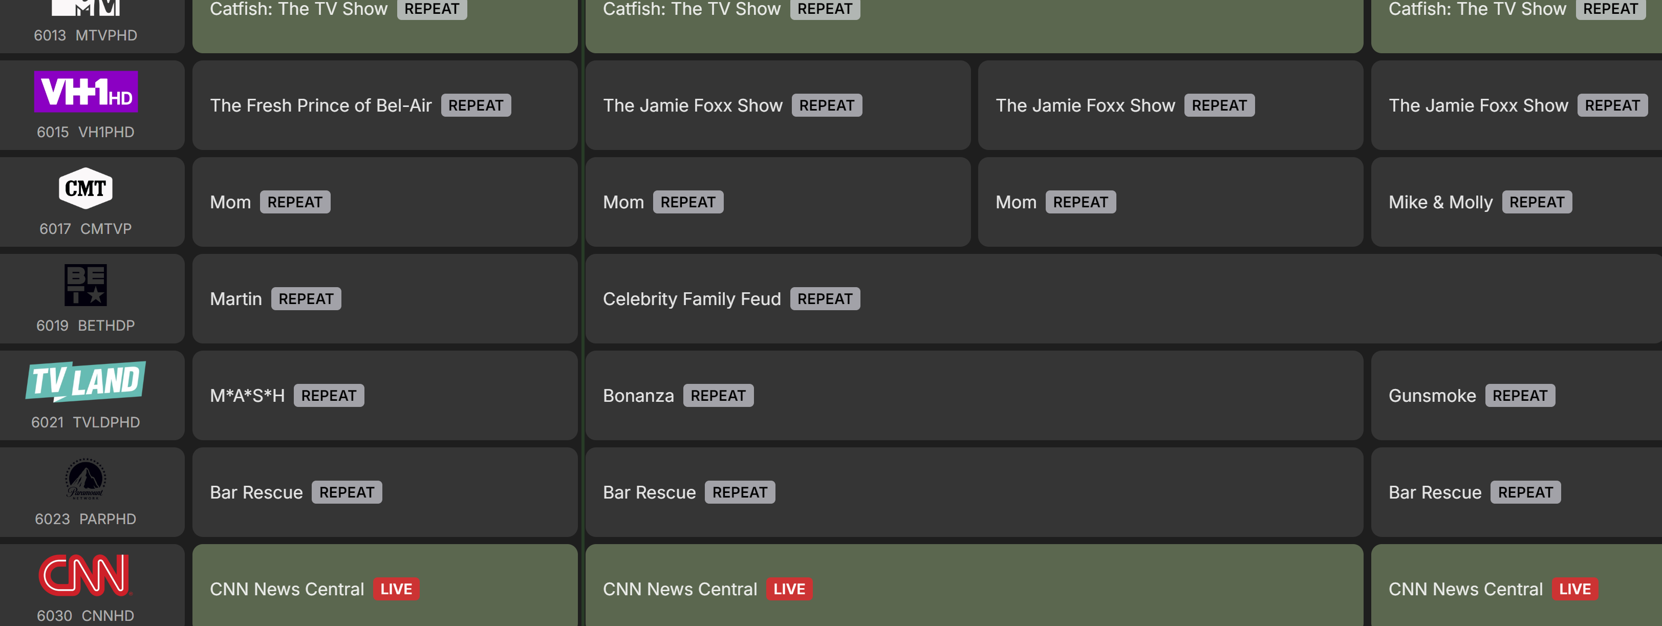Select Celebrity Family Feud program

click(692, 299)
